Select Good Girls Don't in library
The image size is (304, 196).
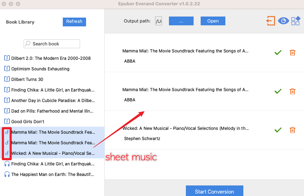pos(28,122)
